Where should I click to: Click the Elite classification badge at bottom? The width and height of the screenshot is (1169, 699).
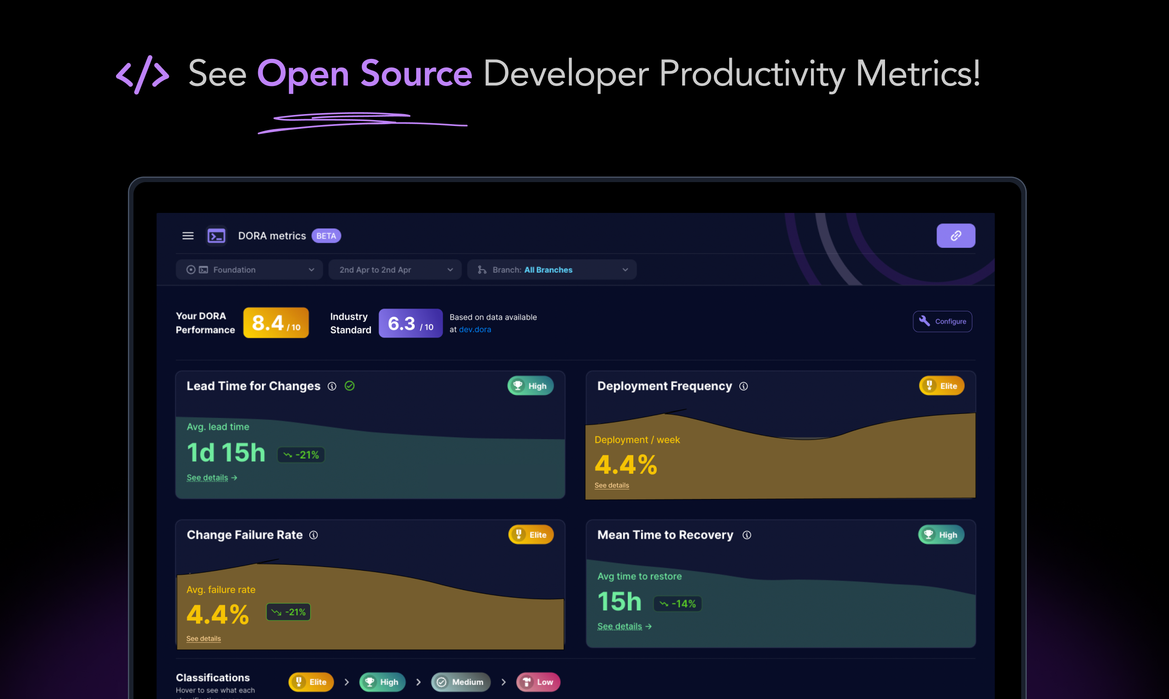pyautogui.click(x=311, y=682)
